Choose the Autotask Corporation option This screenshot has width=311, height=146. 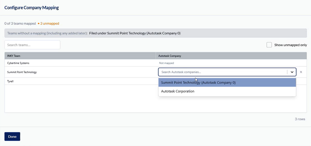coord(227,91)
